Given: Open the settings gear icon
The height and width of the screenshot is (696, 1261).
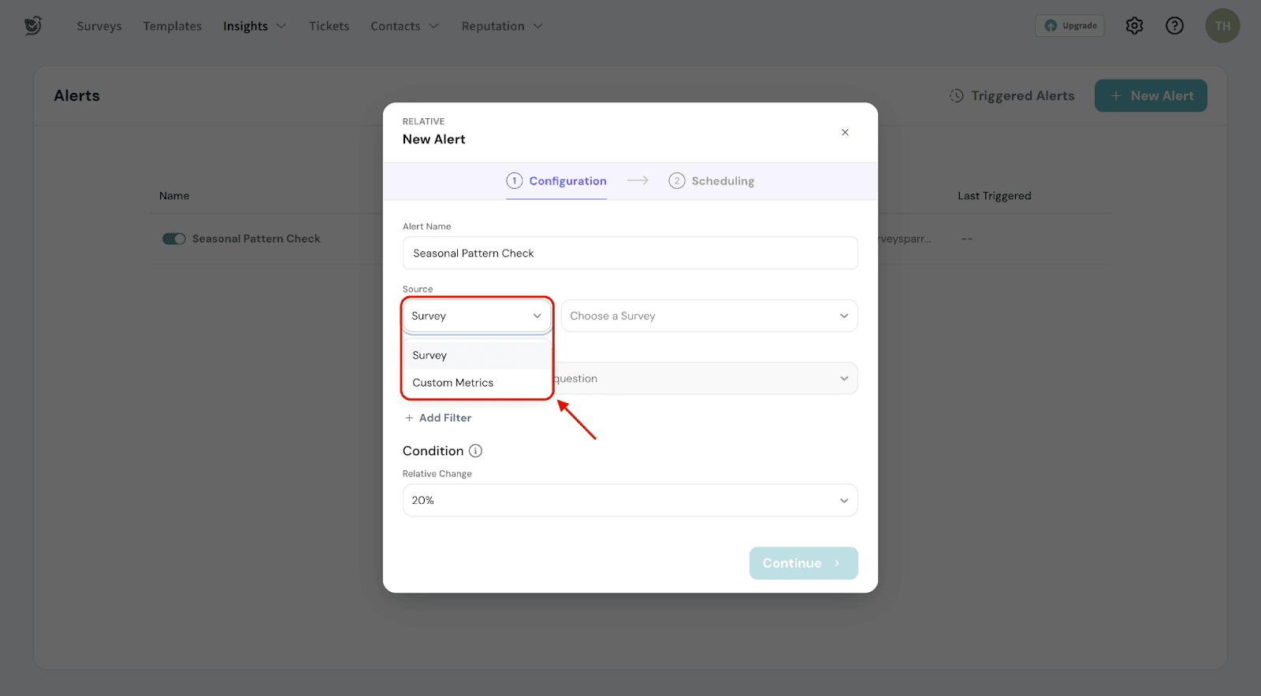Looking at the screenshot, I should 1134,26.
